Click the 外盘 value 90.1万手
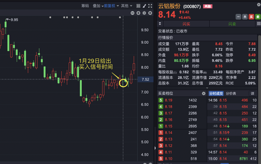This screenshot has height=164, width=261. click(x=181, y=55)
